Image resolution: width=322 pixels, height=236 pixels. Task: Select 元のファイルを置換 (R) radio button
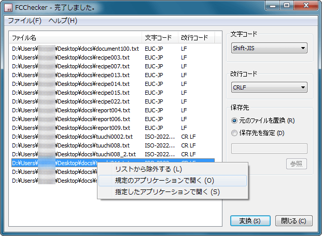click(x=235, y=121)
